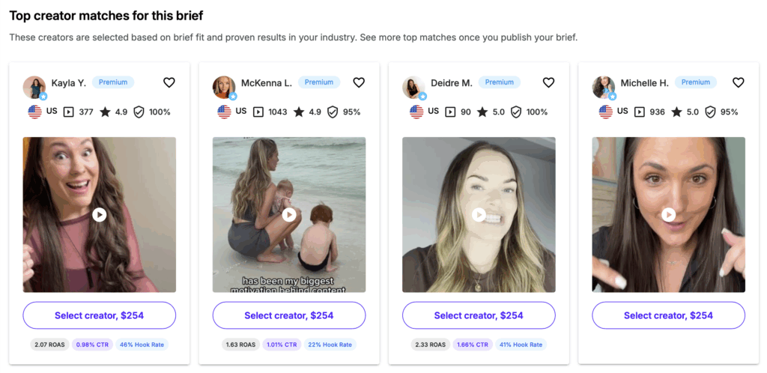Select creator Michelle H. for $254

pos(669,315)
